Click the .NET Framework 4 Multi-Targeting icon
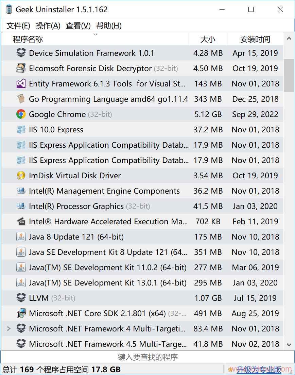Image resolution: width=295 pixels, height=375 pixels. [x=21, y=328]
